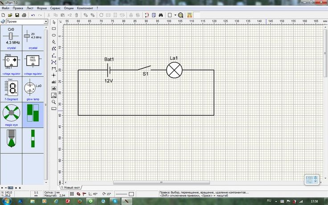The width and height of the screenshot is (328, 205).
Task: Undo the last action in the toolbar
Action: pos(33,15)
